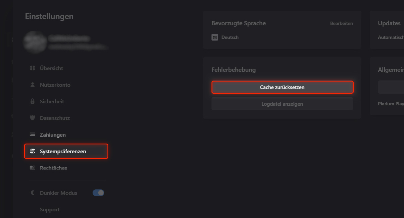Image resolution: width=404 pixels, height=218 pixels.
Task: Open the Übersicht grid icon
Action: pos(32,68)
